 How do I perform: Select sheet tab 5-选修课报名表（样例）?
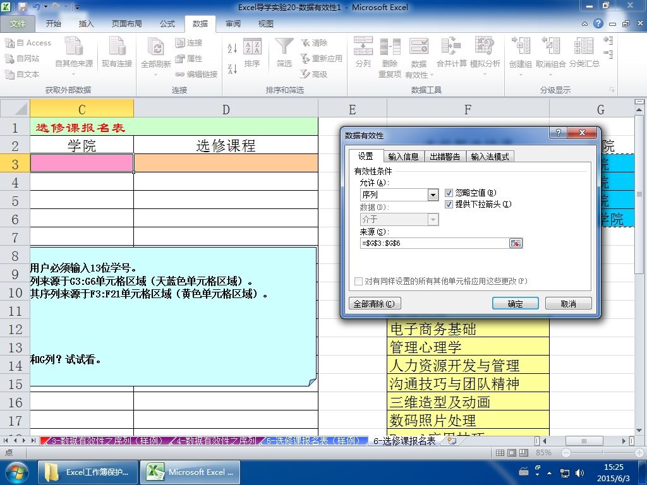[313, 441]
